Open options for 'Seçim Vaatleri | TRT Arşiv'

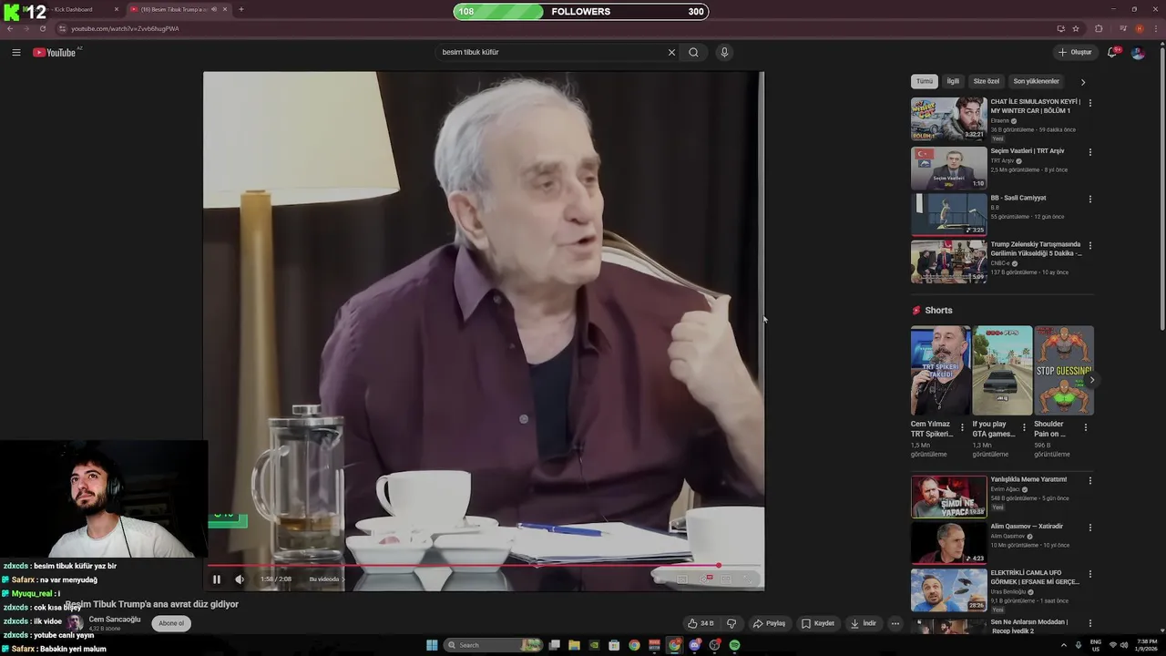1089,152
